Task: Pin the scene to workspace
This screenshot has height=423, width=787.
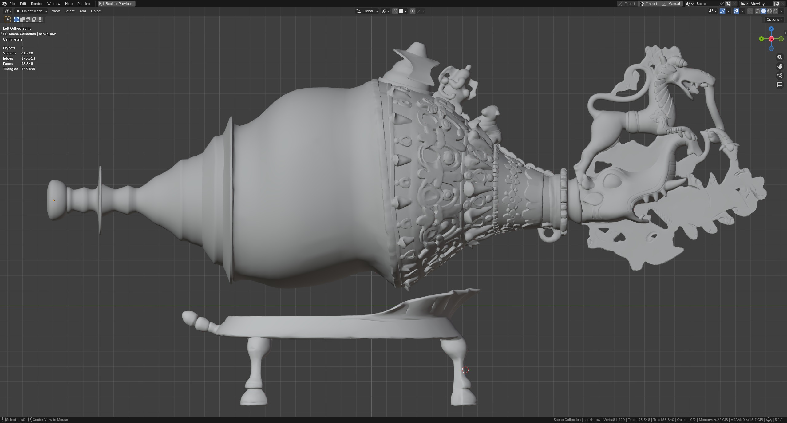Action: [x=721, y=4]
